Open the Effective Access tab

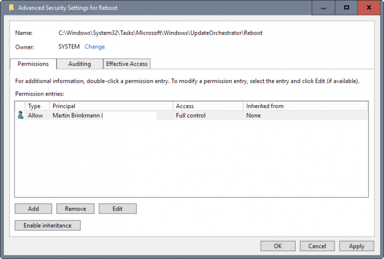tap(126, 64)
